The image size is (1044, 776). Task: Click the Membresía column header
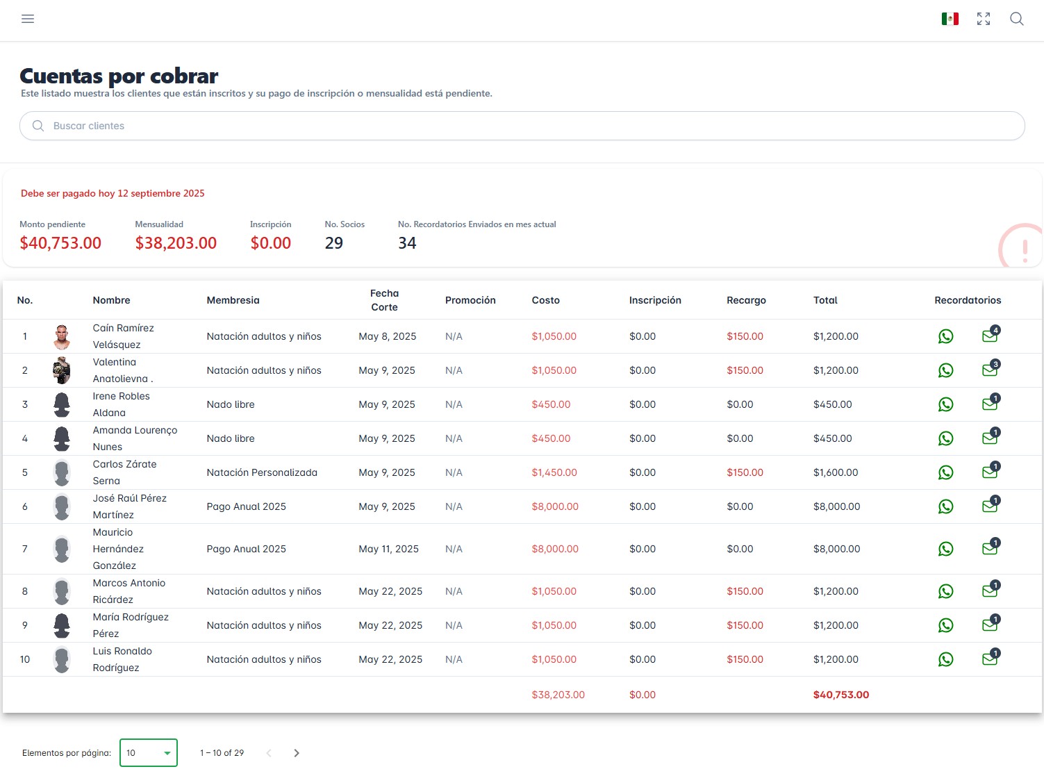pos(233,300)
